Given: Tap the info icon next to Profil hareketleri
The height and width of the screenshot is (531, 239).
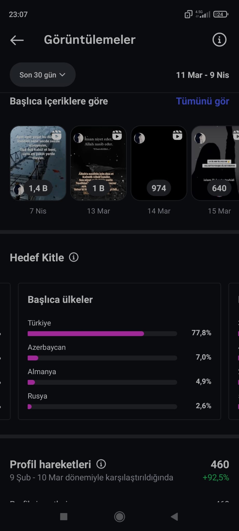Looking at the screenshot, I should pos(101,464).
